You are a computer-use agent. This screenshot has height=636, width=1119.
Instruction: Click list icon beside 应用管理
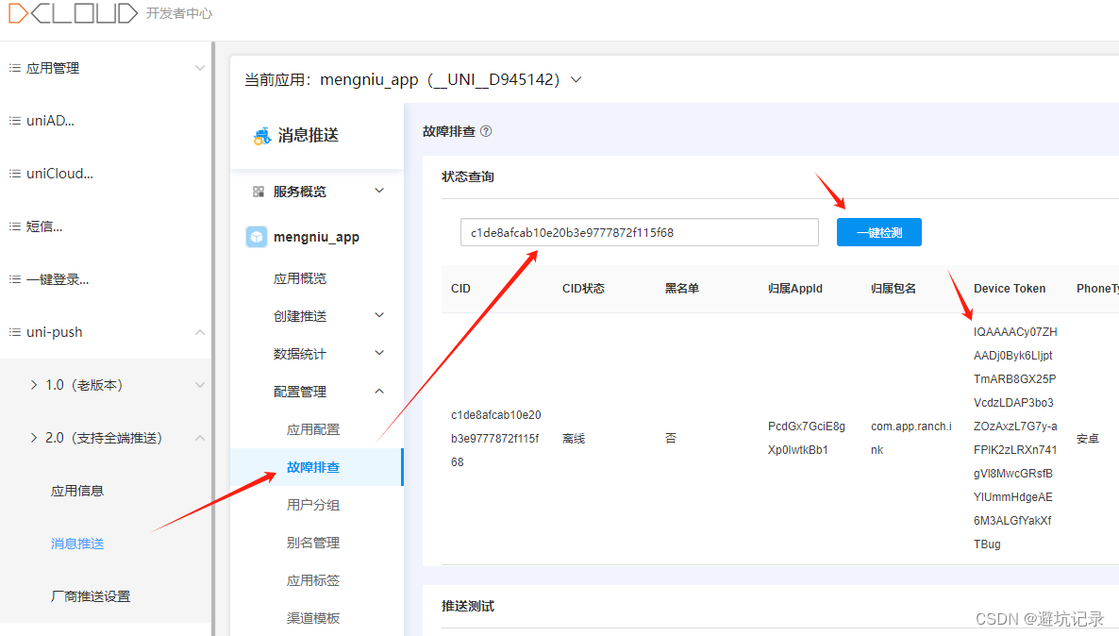pyautogui.click(x=14, y=68)
